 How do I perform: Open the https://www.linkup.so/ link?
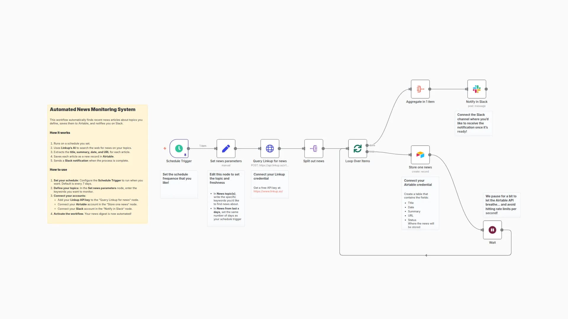click(x=268, y=191)
